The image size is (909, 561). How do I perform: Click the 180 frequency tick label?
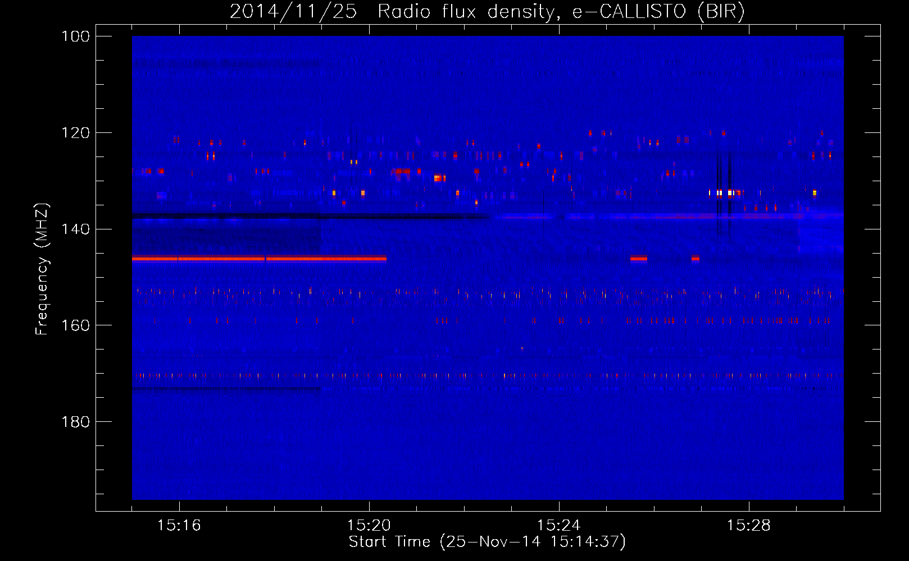(76, 422)
